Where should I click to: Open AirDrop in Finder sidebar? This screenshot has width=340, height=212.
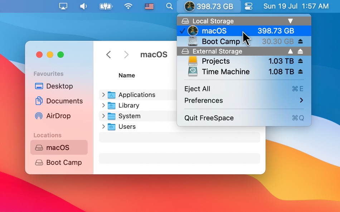point(59,116)
